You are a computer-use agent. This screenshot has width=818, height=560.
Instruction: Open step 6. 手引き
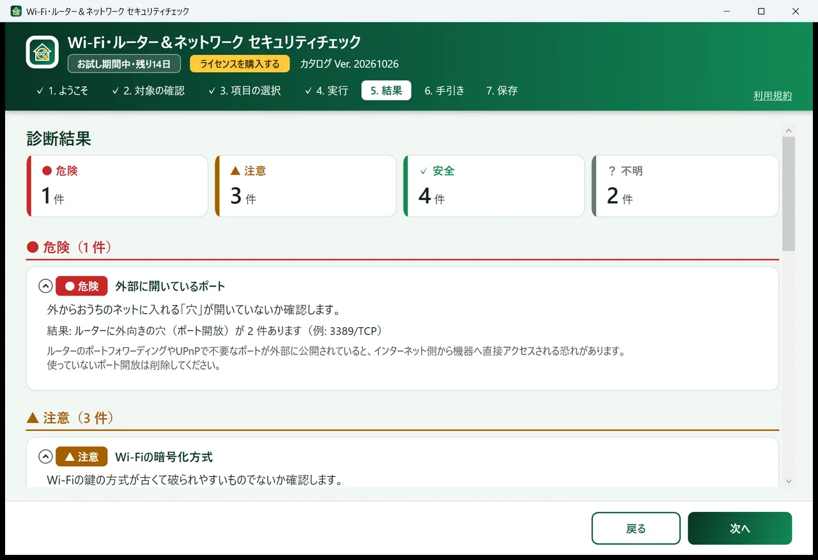[444, 91]
